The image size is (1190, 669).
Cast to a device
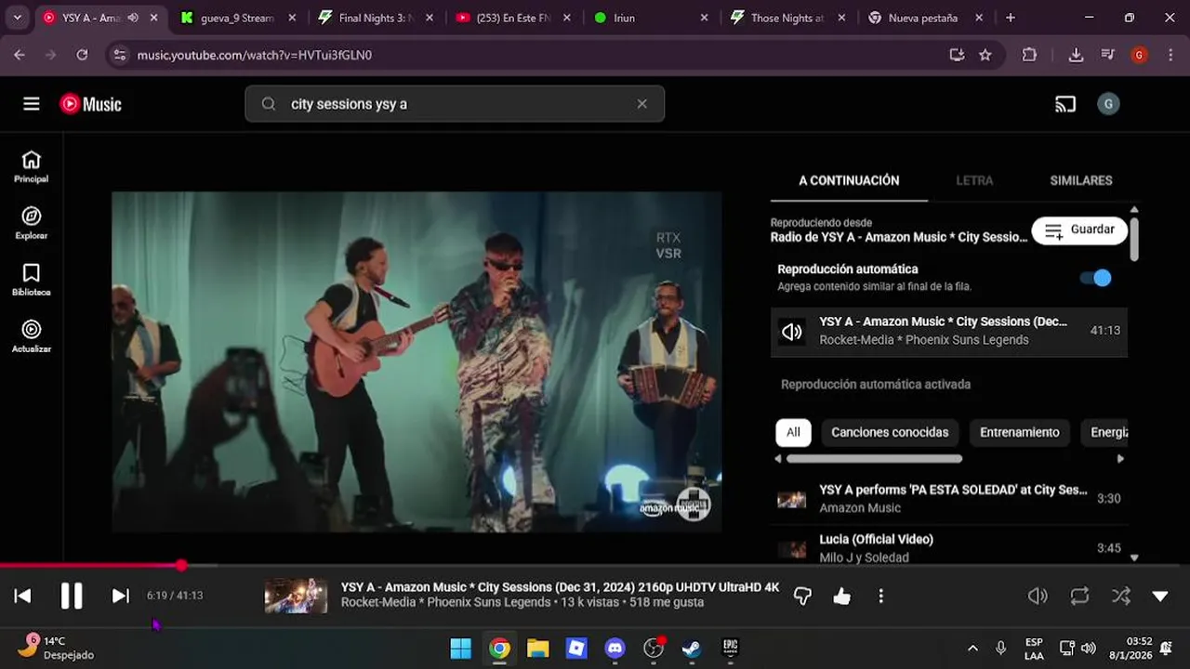1065,104
